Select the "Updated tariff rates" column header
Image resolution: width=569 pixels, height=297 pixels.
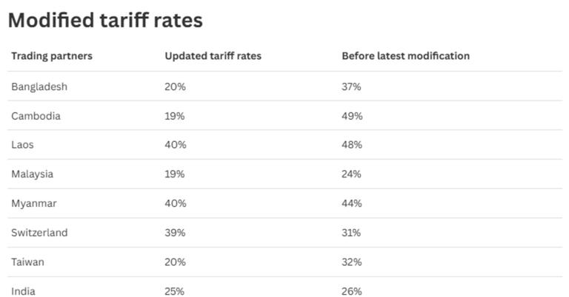(x=213, y=56)
